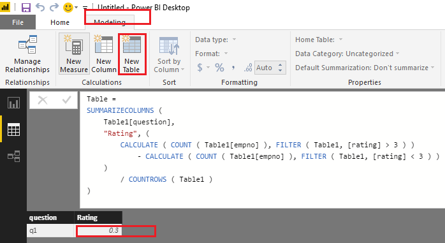Image resolution: width=445 pixels, height=243 pixels.
Task: Decrease decimal places with down stepper
Action: tap(281, 70)
